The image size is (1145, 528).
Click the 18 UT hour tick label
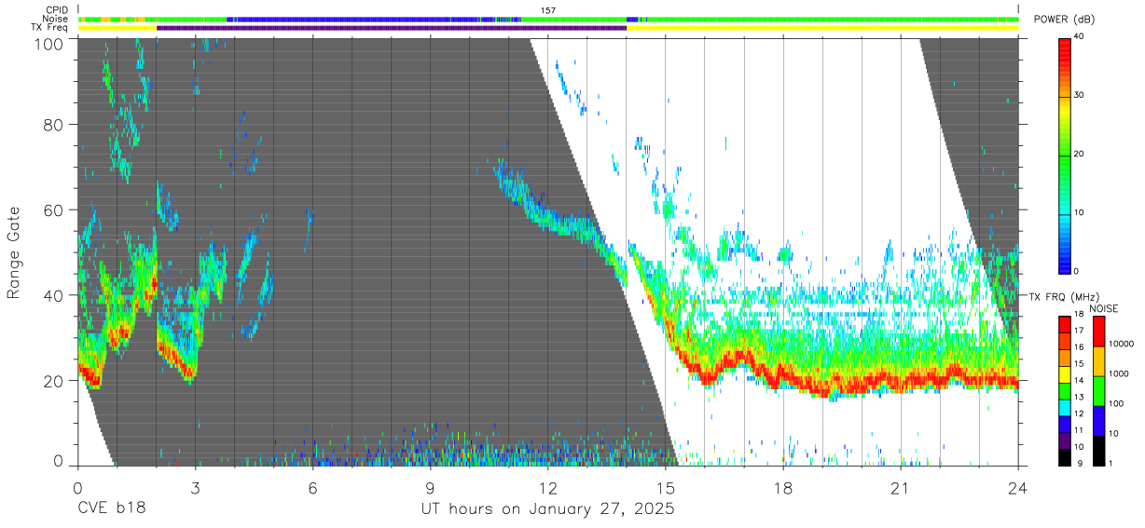783,488
